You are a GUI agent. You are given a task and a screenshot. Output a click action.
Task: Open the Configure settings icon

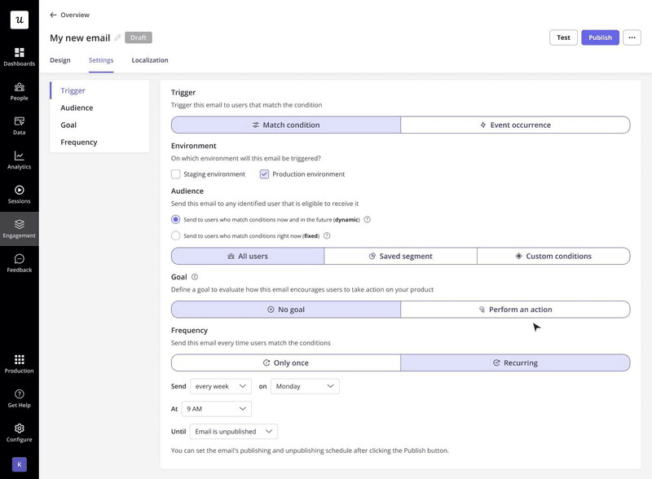coord(18,432)
